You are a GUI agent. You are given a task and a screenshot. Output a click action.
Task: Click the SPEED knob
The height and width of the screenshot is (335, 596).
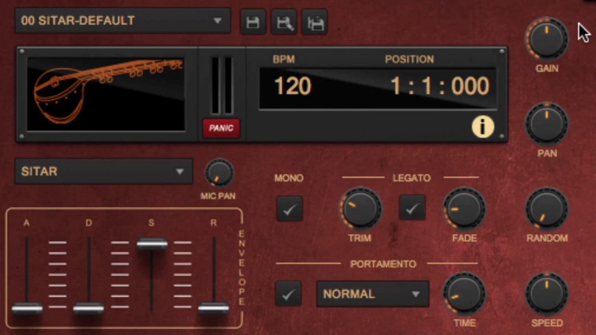(x=547, y=294)
